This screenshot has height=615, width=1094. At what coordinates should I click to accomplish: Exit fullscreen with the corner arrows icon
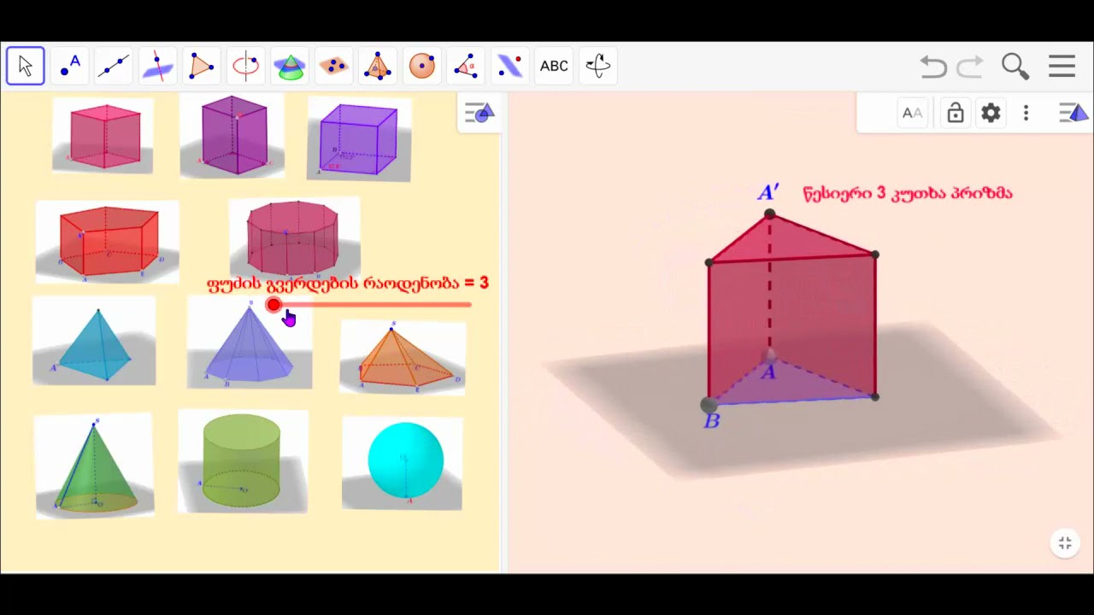click(x=1065, y=543)
